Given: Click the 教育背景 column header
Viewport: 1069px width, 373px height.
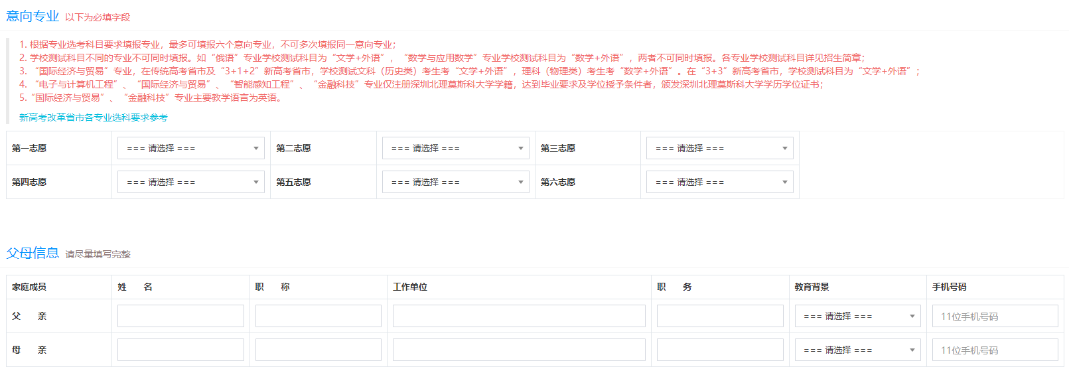Looking at the screenshot, I should coord(812,287).
